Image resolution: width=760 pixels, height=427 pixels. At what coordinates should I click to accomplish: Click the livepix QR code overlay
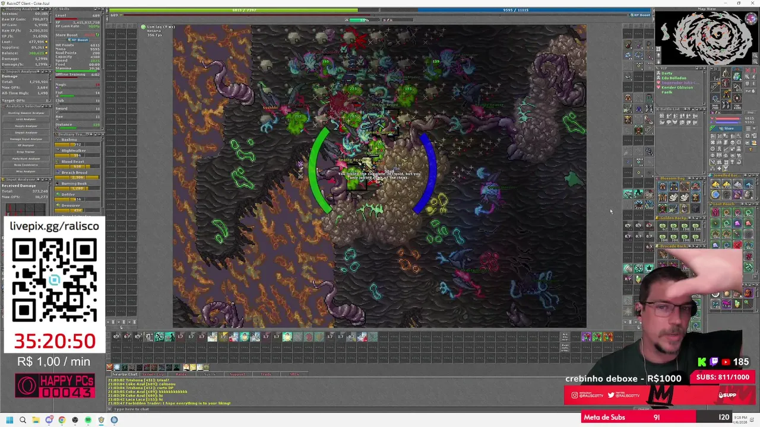[x=54, y=281]
